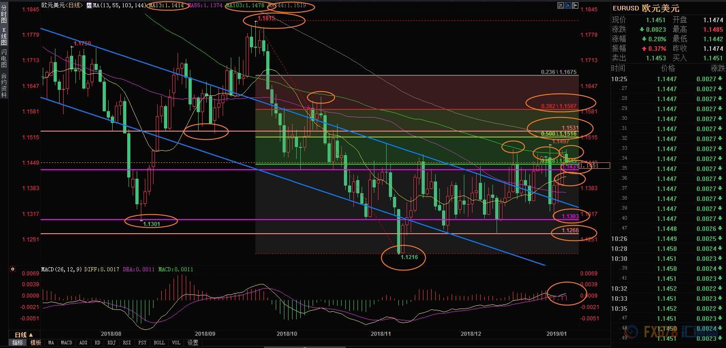Click the 1.1303 support level label
The width and height of the screenshot is (726, 348).
click(x=570, y=216)
